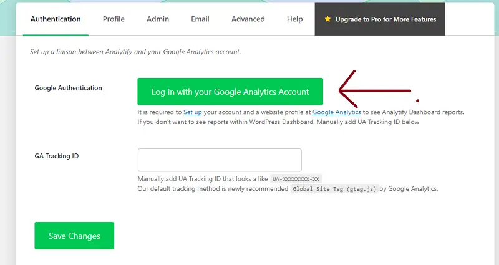This screenshot has width=499, height=265.
Task: Select the Email tab
Action: tap(200, 19)
